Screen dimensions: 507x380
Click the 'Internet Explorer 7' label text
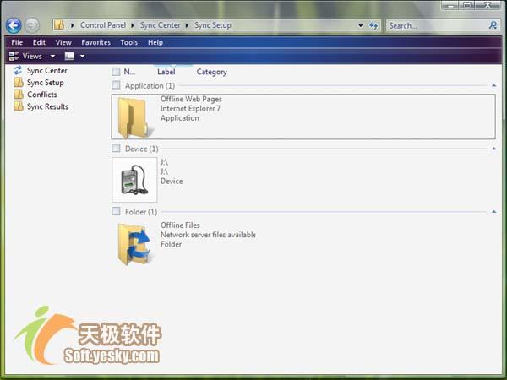190,109
